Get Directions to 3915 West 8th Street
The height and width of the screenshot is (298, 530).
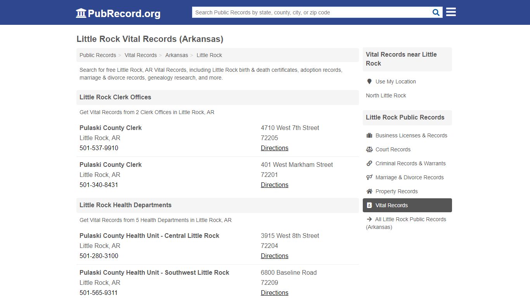click(x=275, y=256)
